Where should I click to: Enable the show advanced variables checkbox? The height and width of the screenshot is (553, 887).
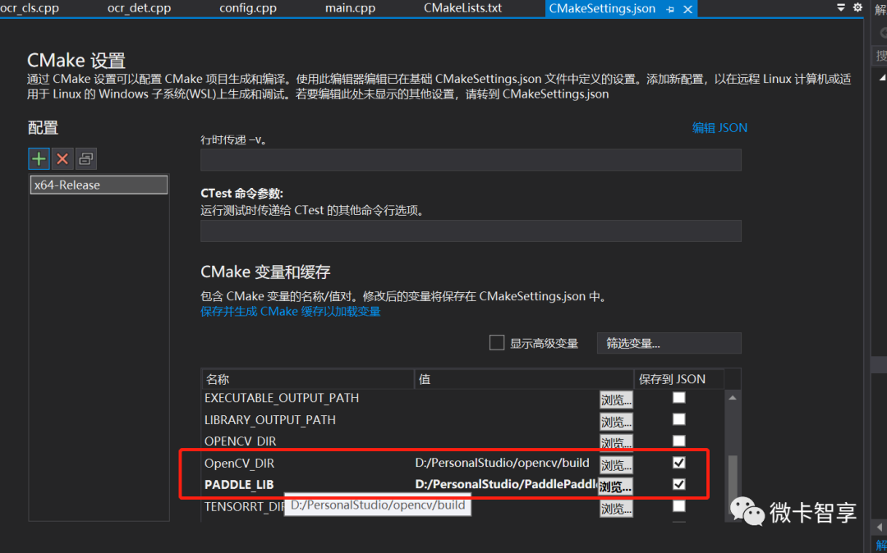(x=497, y=343)
